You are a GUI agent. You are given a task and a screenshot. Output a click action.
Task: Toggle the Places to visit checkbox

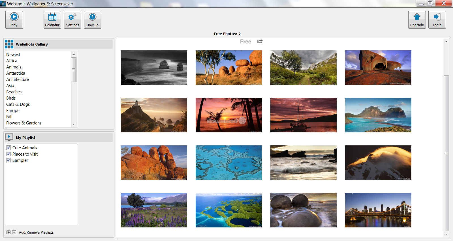(x=8, y=154)
